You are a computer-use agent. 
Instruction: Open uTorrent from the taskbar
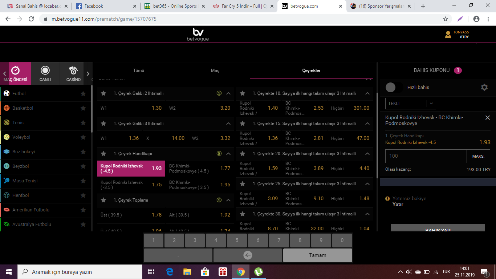coord(259,272)
